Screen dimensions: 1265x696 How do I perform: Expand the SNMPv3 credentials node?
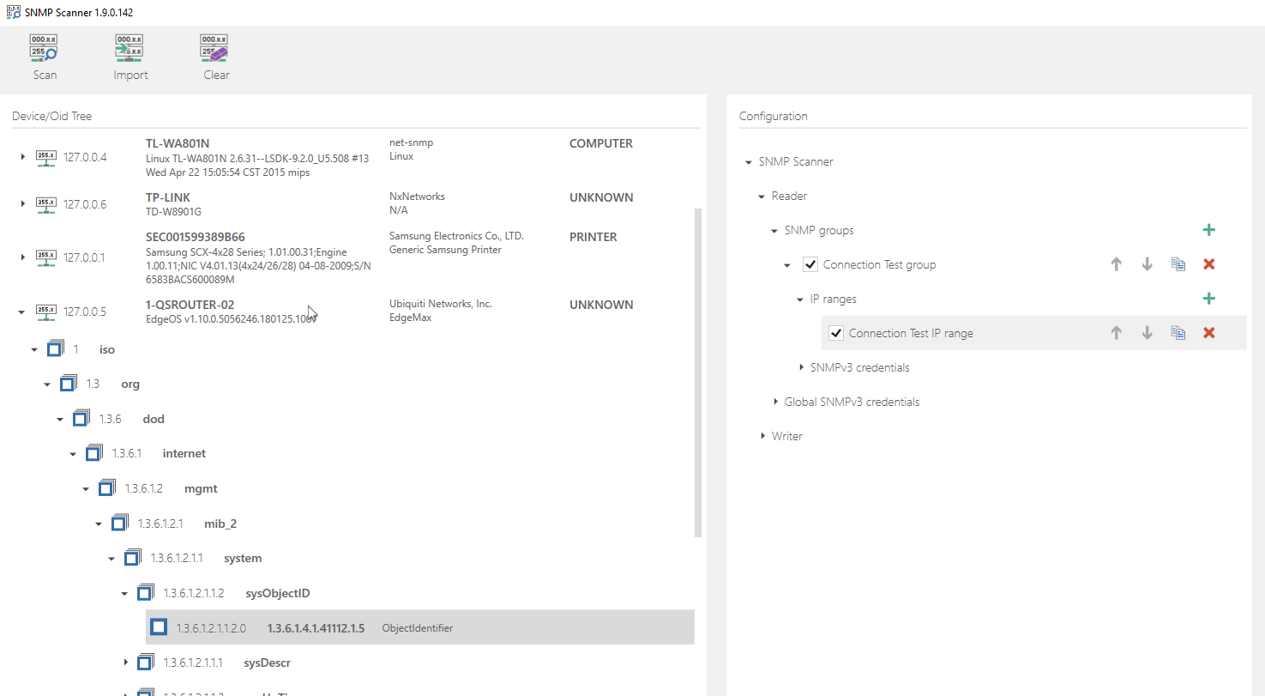click(x=801, y=367)
